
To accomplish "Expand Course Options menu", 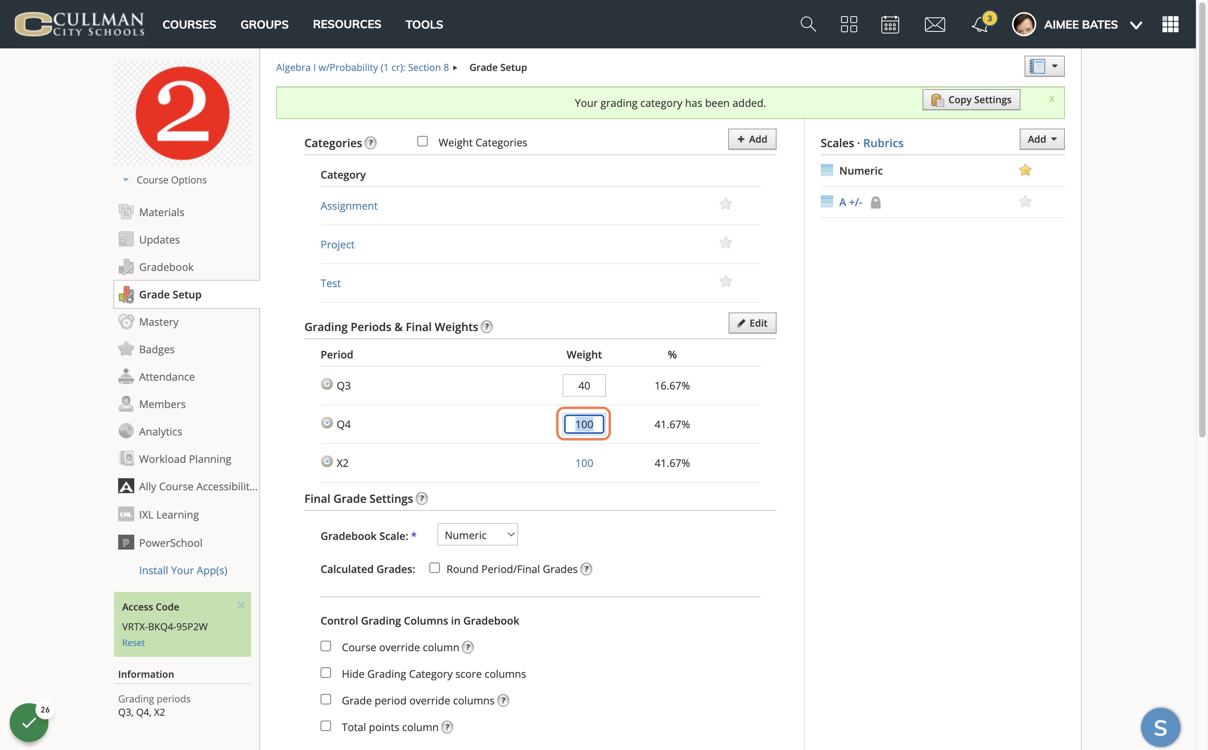I will coord(165,180).
